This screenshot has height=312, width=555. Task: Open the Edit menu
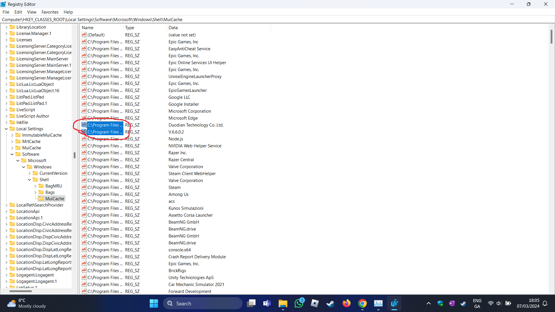(x=18, y=12)
